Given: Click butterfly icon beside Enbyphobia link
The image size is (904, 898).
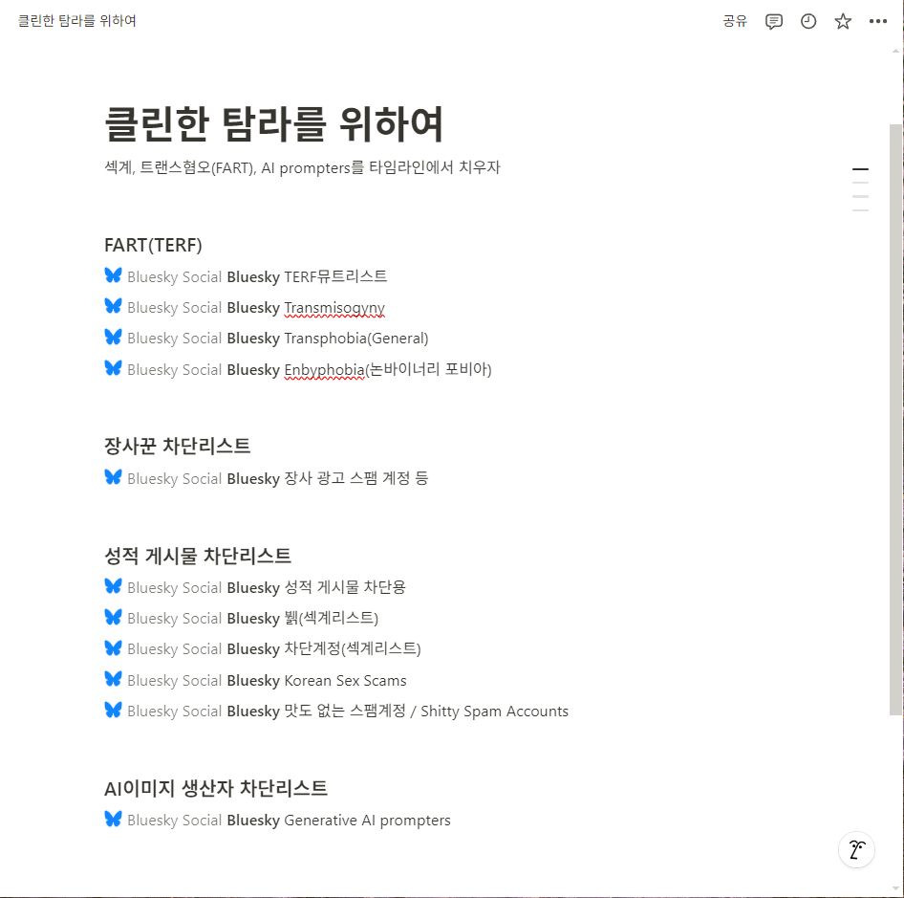Looking at the screenshot, I should tap(113, 367).
